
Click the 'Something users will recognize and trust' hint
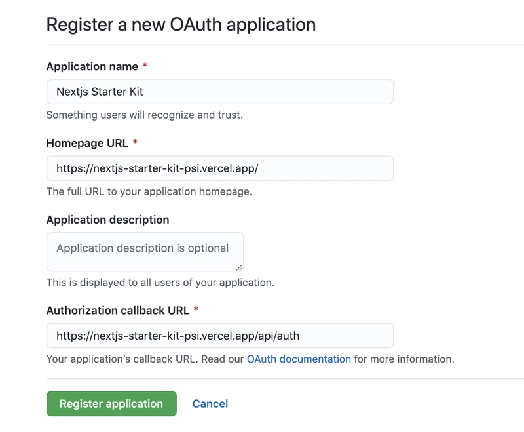coord(145,115)
